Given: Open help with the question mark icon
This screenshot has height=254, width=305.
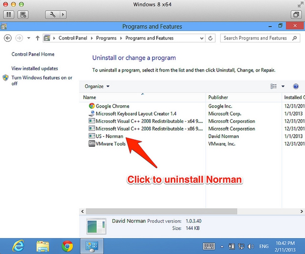Looking at the screenshot, I should click(x=295, y=86).
